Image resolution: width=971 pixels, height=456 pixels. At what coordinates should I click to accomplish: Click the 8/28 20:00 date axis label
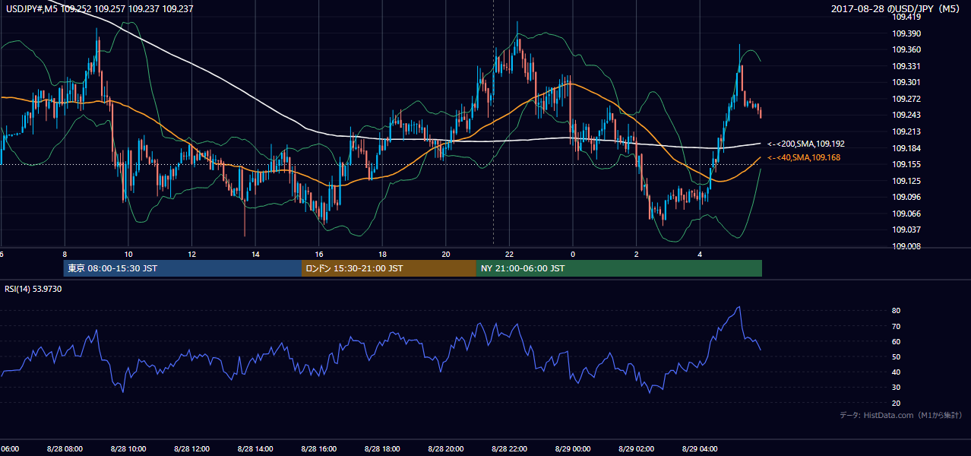point(445,449)
